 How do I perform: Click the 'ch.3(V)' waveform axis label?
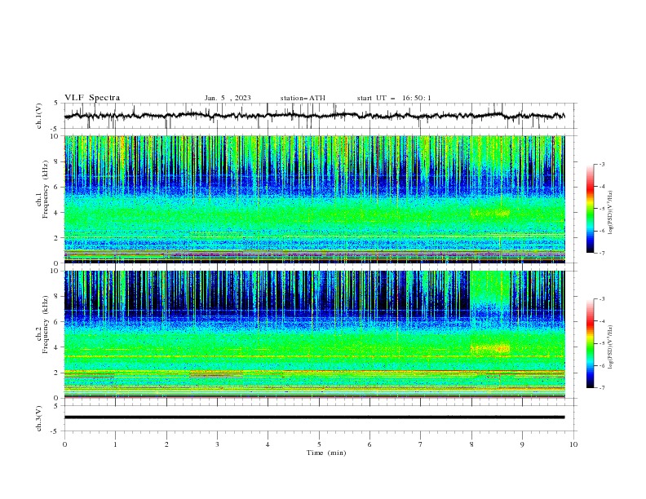39,418
